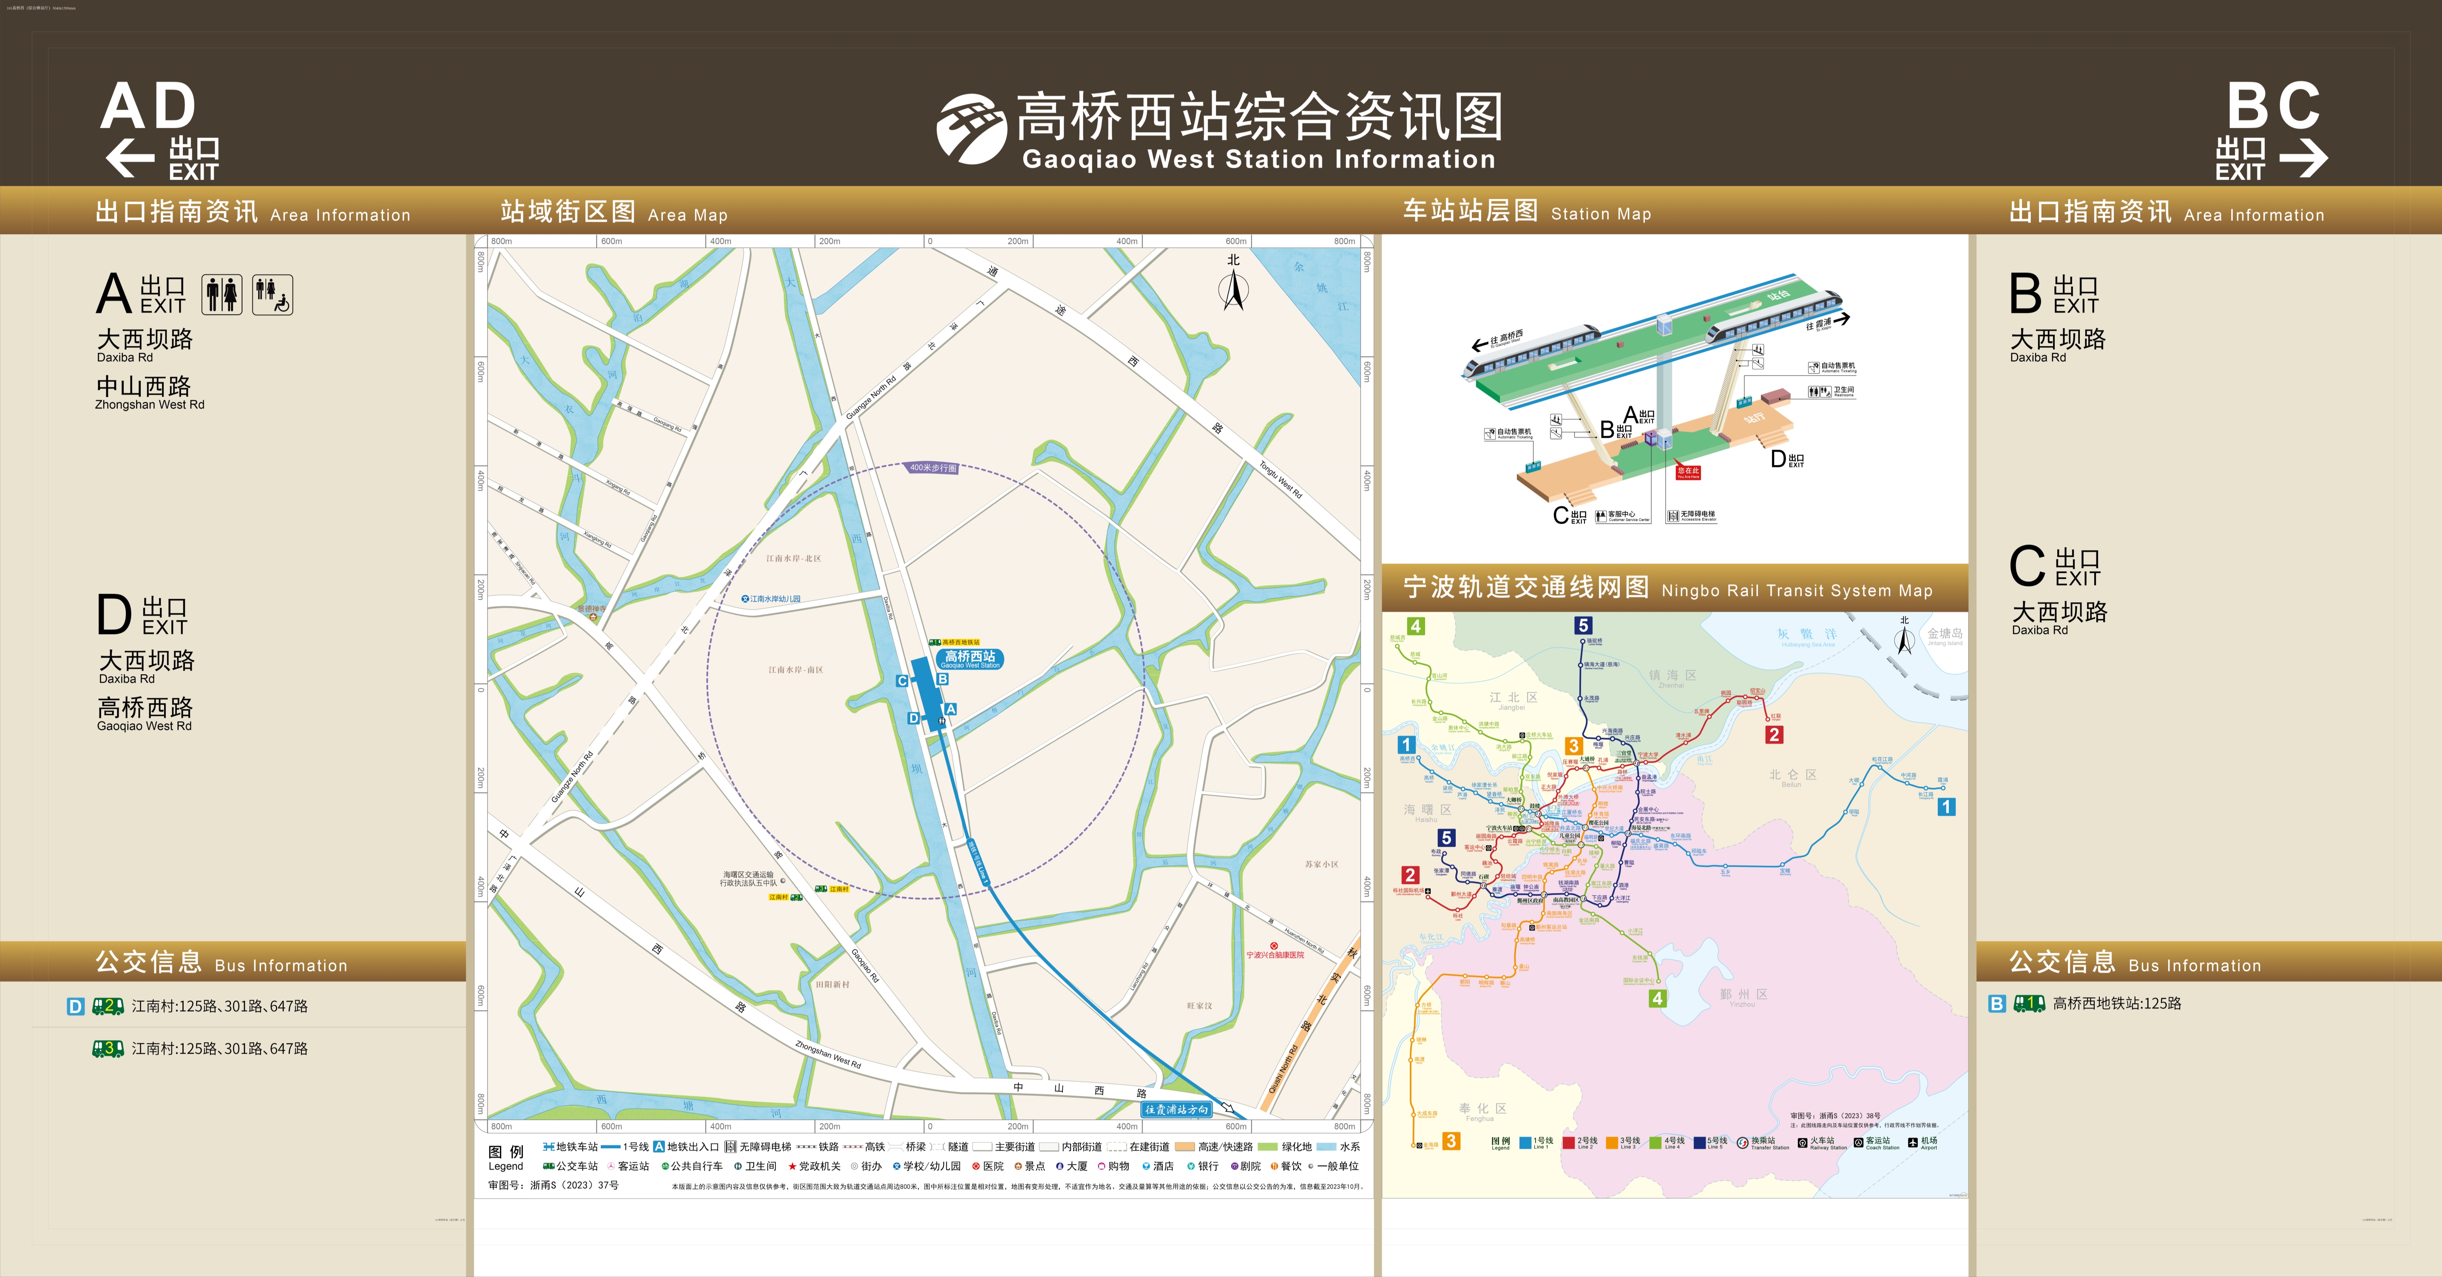This screenshot has height=1277, width=2442.
Task: Click the 水系 blue swatch in area legend
Action: (x=1326, y=1147)
